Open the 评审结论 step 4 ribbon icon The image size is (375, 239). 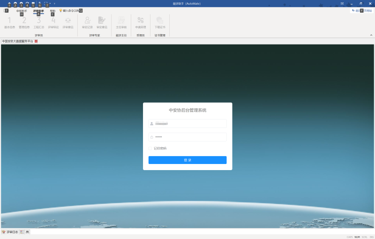53,22
